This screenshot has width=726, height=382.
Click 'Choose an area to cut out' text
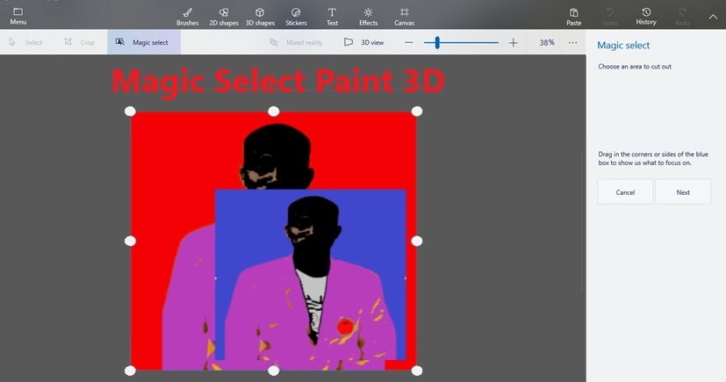(x=635, y=67)
